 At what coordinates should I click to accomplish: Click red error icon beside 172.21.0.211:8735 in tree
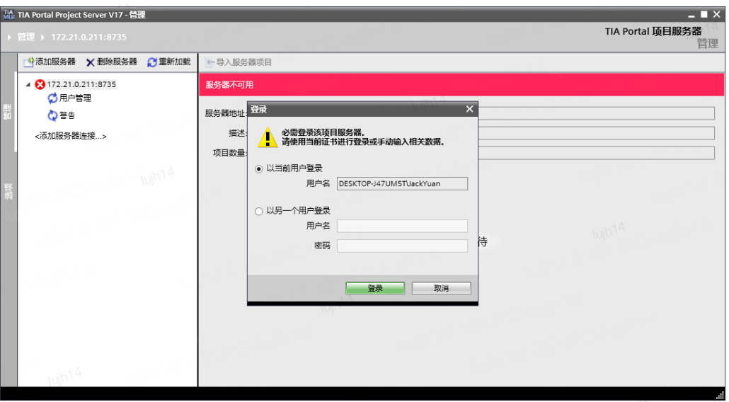click(40, 84)
